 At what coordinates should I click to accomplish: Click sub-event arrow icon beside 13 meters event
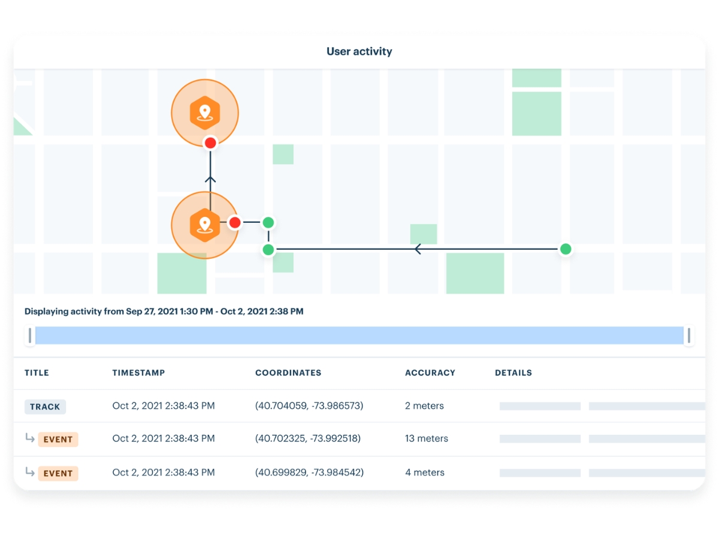coord(29,438)
